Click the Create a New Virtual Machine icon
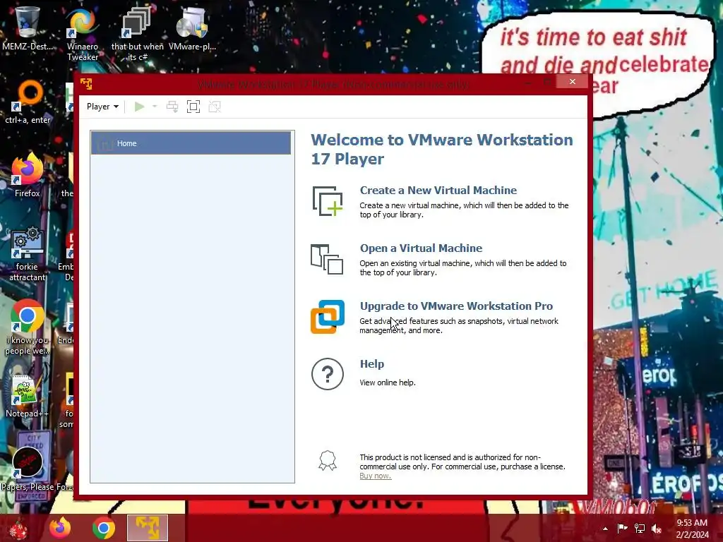Viewport: 723px width, 542px height. point(328,201)
